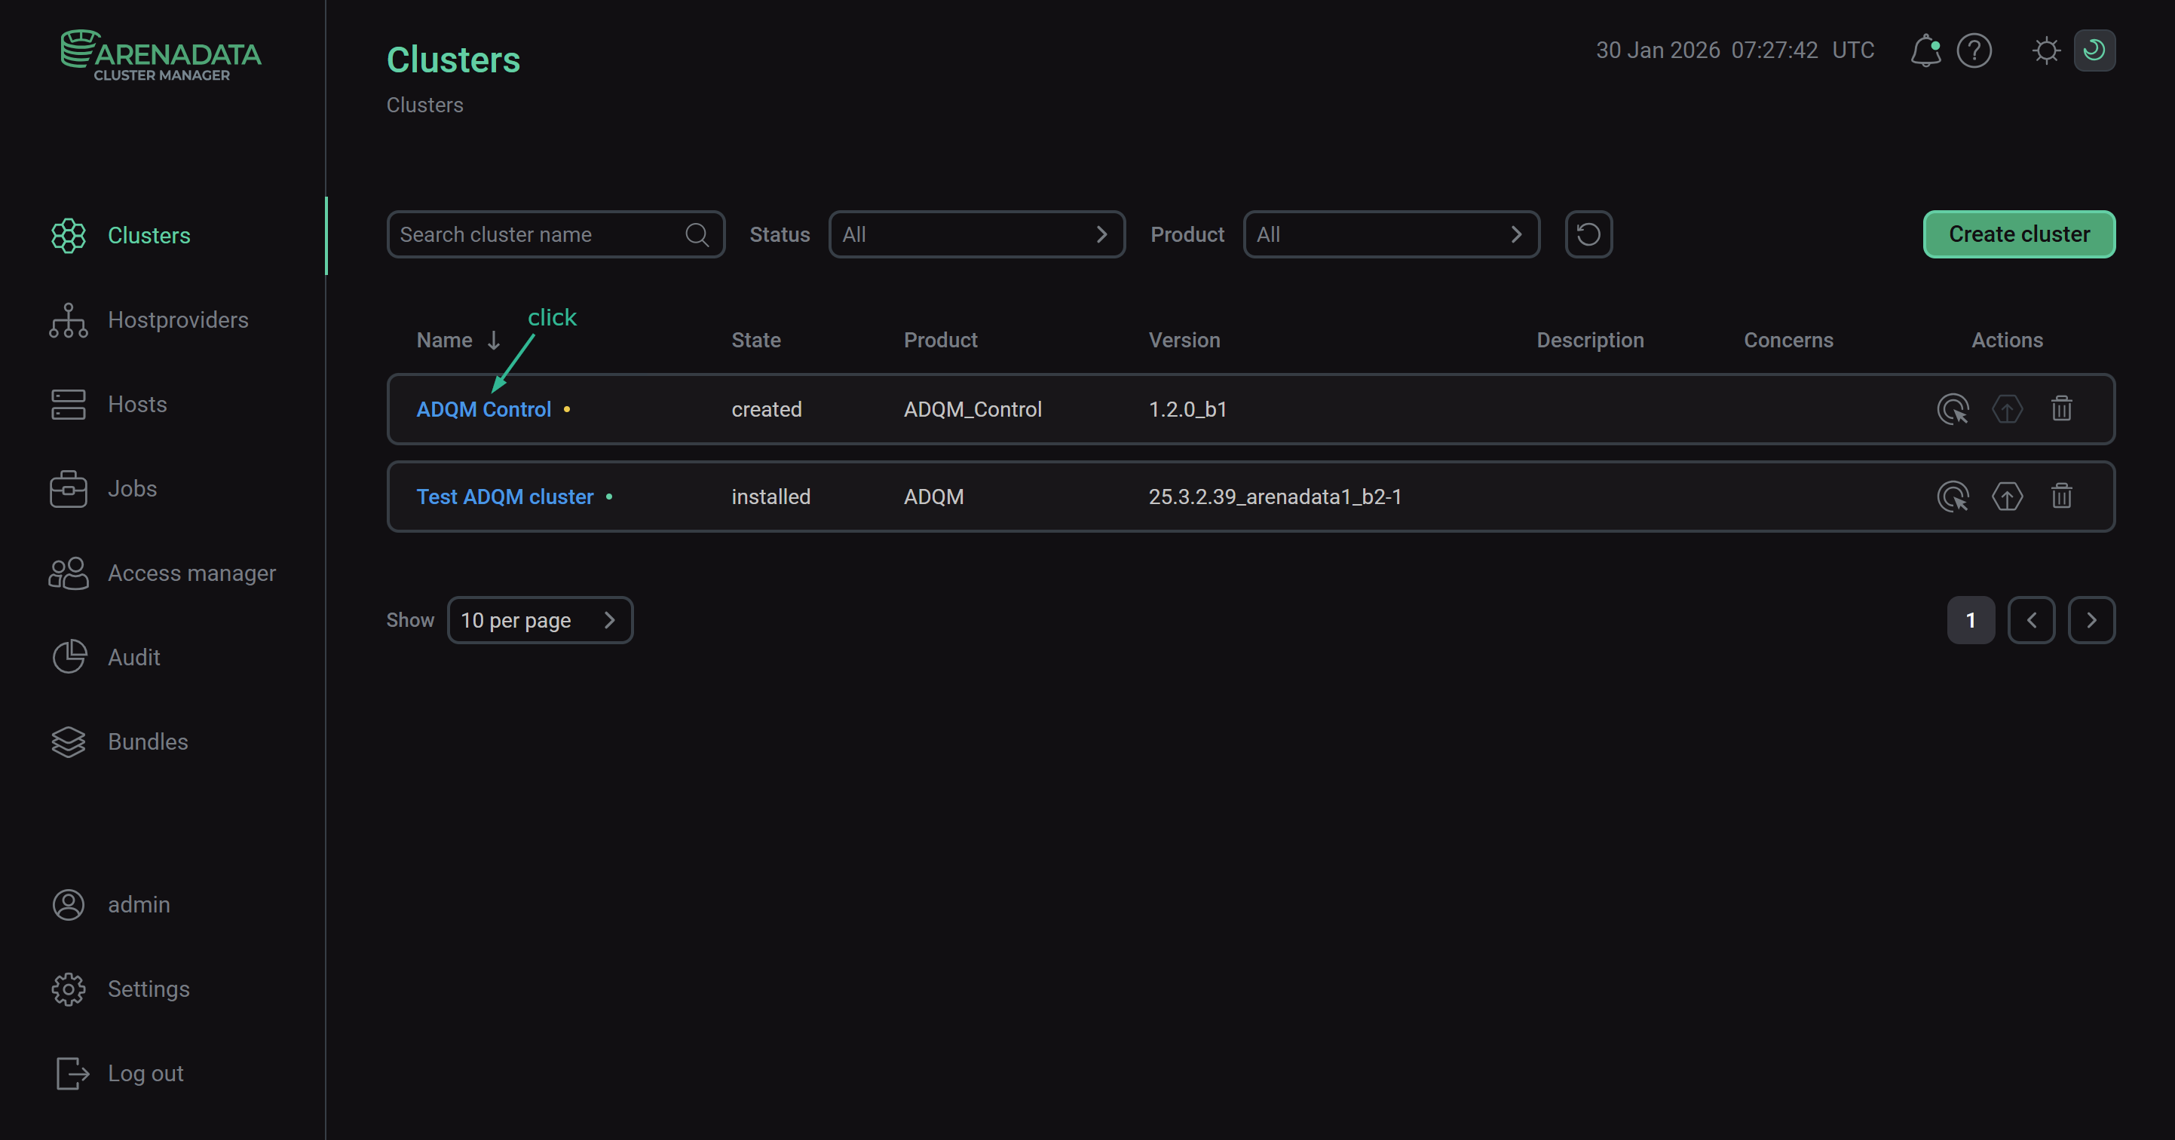Click the search cluster name field
Screen dimensions: 2175x1140
click(x=541, y=234)
